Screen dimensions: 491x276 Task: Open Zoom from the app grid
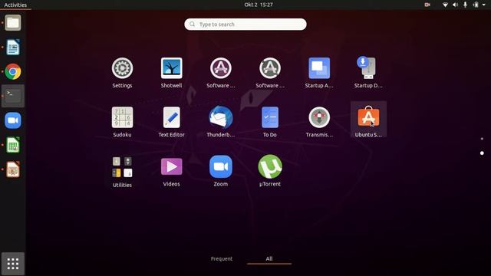[x=220, y=166]
